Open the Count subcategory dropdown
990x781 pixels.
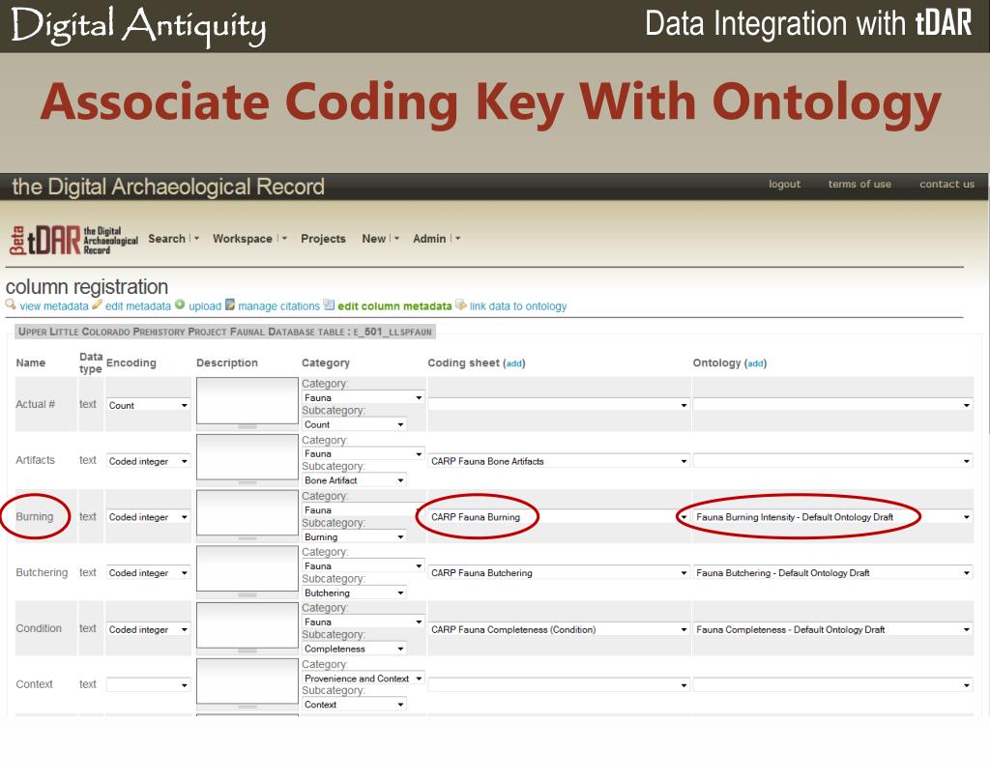pos(354,425)
